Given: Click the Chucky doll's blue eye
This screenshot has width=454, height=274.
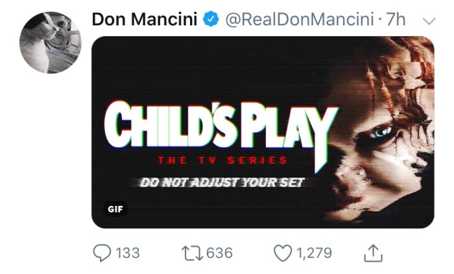Looking at the screenshot, I should pos(383,132).
